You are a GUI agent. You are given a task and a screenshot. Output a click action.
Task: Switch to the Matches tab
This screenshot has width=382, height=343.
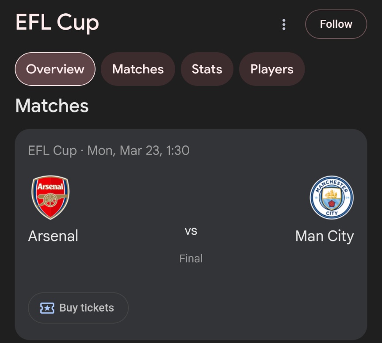(x=138, y=69)
